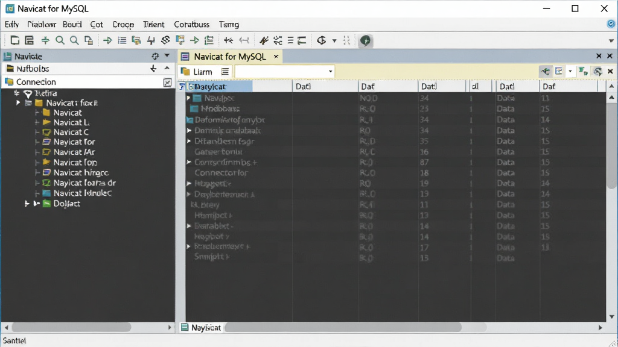This screenshot has height=347, width=618.
Task: Close the Navicat for MySQL tab
Action: tap(276, 57)
